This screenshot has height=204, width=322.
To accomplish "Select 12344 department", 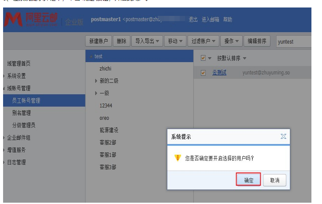I will (106, 106).
